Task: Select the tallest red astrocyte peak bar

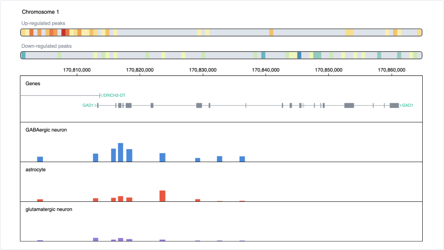Action: click(162, 196)
